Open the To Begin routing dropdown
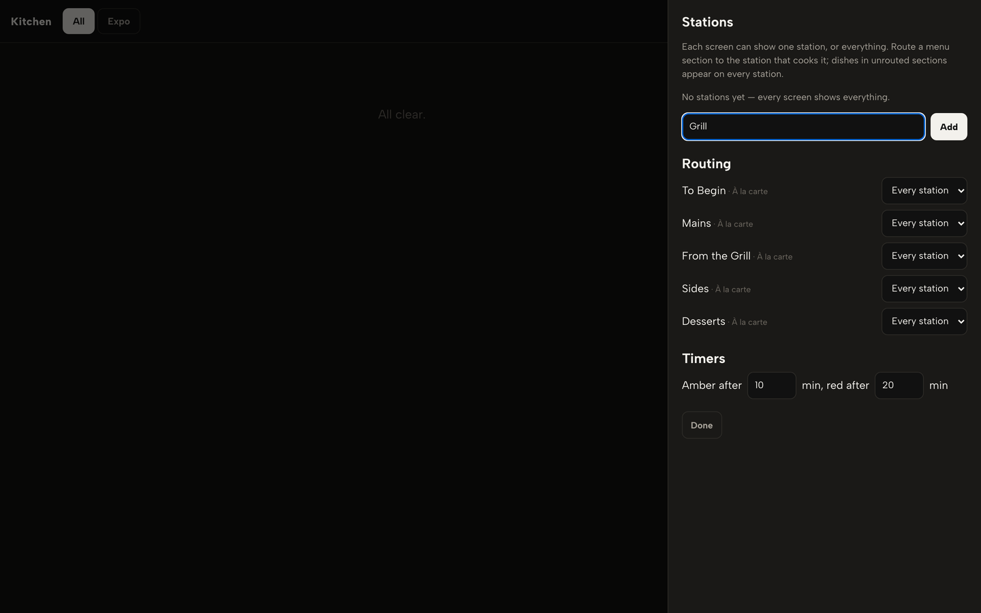This screenshot has width=981, height=613. coord(924,191)
